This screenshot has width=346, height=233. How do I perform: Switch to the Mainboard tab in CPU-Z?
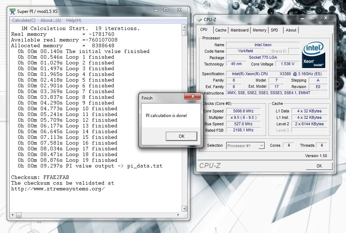(239, 30)
